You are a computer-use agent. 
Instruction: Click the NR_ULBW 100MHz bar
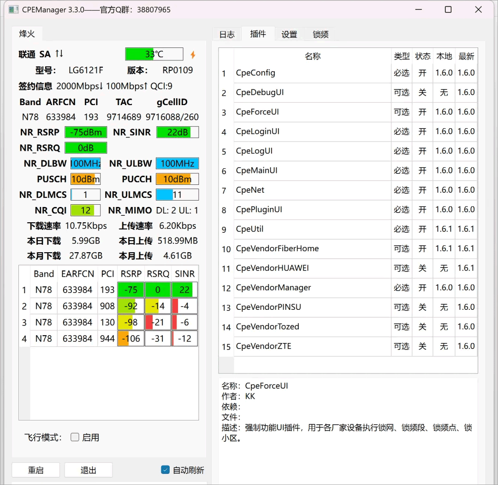(x=178, y=163)
